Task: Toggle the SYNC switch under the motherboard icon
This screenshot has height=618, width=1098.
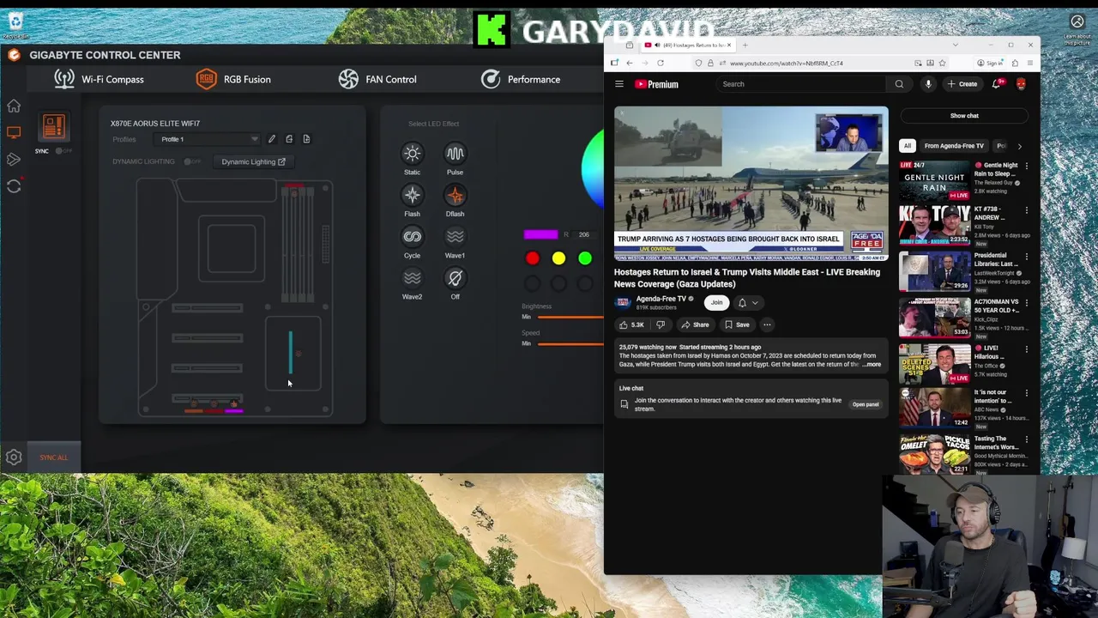Action: tap(62, 151)
